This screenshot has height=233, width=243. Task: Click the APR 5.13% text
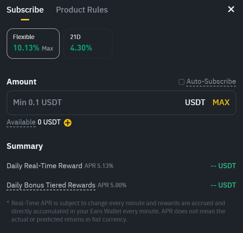pyautogui.click(x=99, y=166)
